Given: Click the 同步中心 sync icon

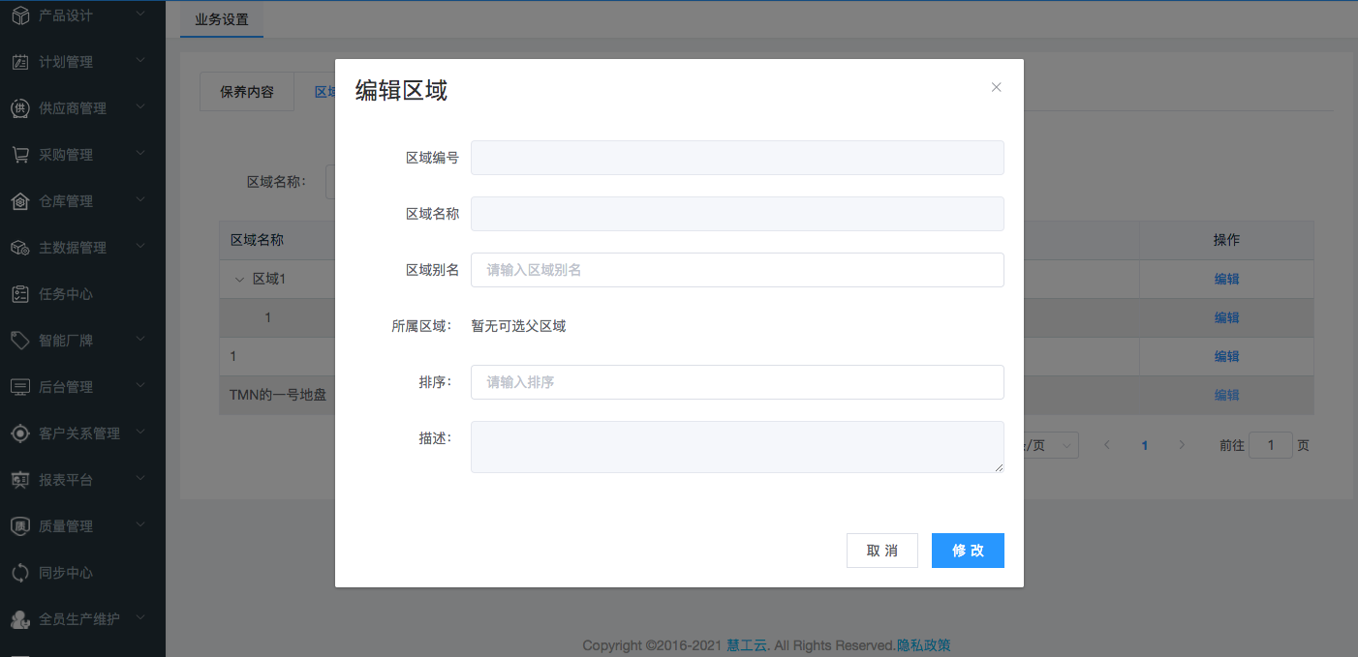Looking at the screenshot, I should 20,573.
